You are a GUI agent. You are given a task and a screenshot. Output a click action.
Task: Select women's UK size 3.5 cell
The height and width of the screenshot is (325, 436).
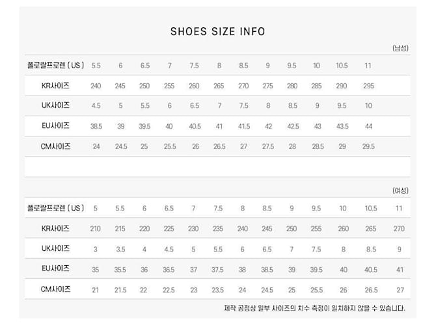pyautogui.click(x=120, y=249)
